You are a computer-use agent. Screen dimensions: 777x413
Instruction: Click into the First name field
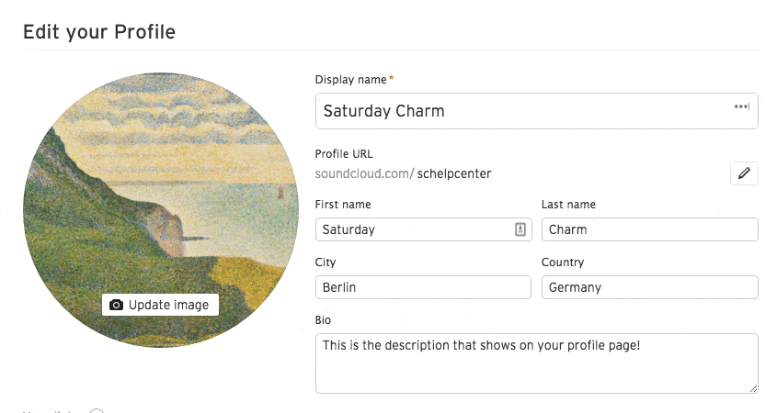coord(424,229)
